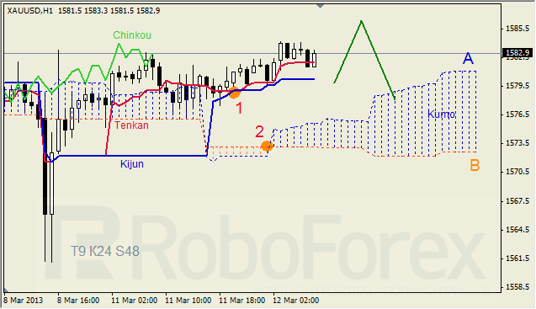The image size is (536, 309).
Task: Click the 1579.5 price scale value
Action: (517, 85)
